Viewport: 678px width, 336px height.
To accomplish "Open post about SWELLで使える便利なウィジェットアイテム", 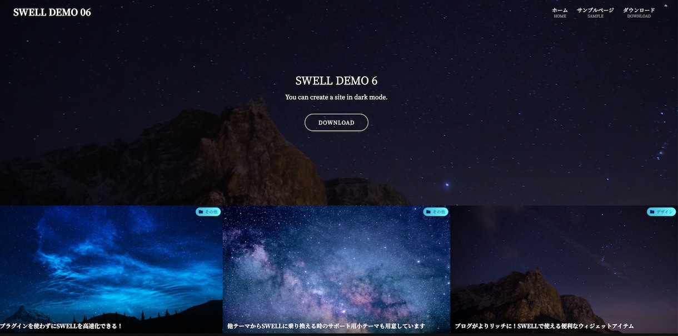I will [544, 326].
